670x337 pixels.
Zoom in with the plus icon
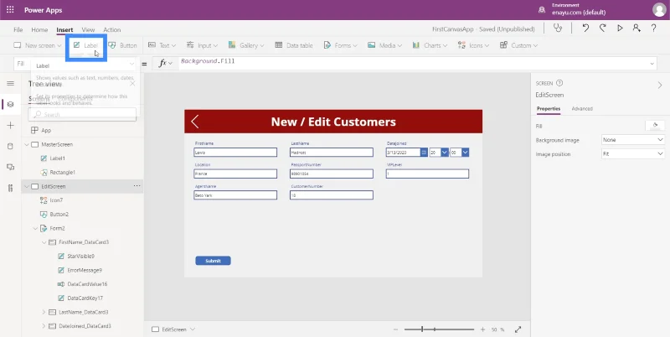[x=483, y=329]
